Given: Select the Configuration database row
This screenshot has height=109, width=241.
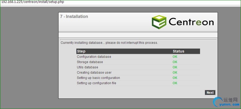Looking at the screenshot, I should click(94, 57).
